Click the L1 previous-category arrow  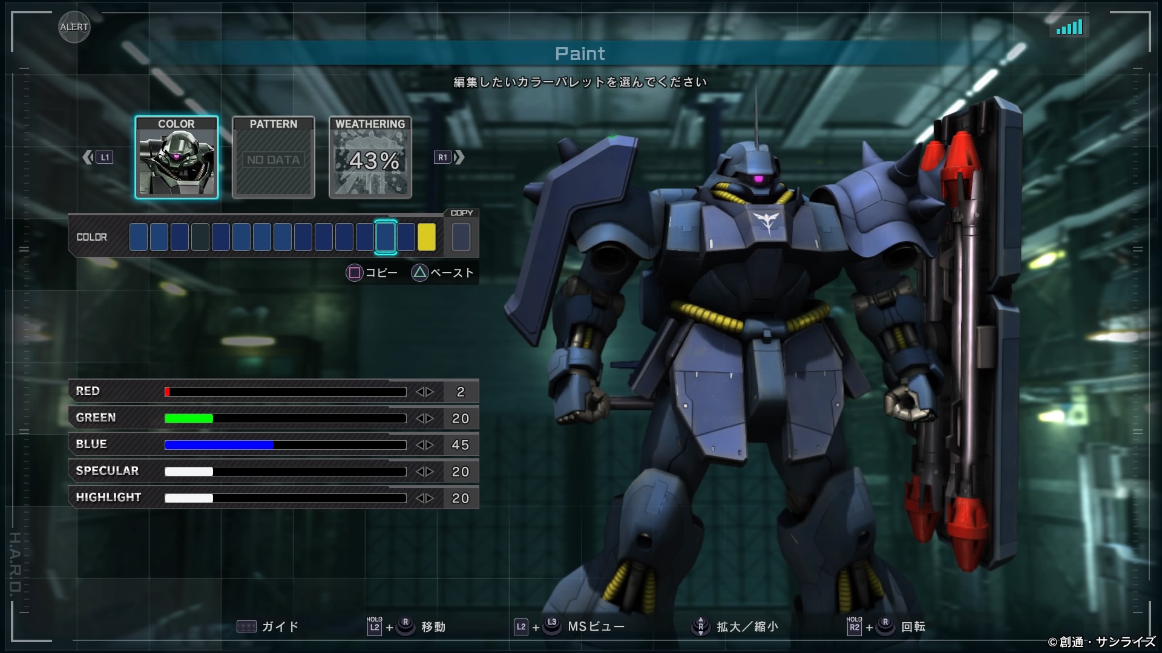98,158
